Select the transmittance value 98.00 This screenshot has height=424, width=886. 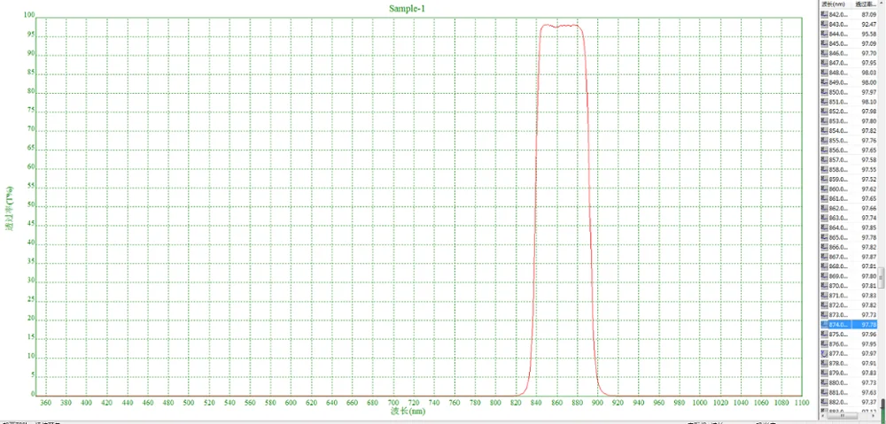(869, 82)
